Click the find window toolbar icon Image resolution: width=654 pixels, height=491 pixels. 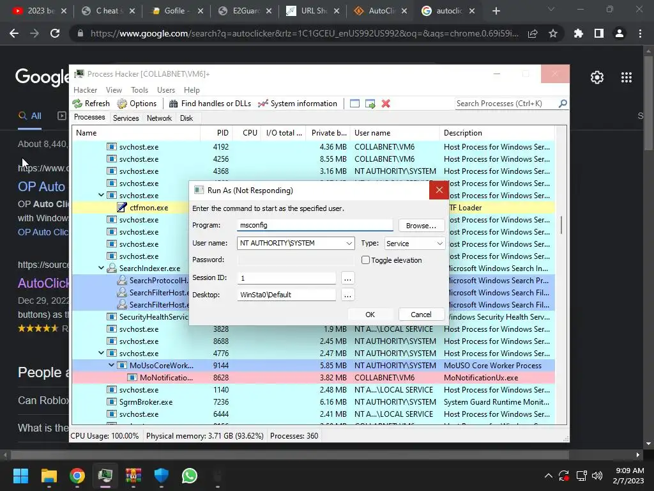[354, 104]
